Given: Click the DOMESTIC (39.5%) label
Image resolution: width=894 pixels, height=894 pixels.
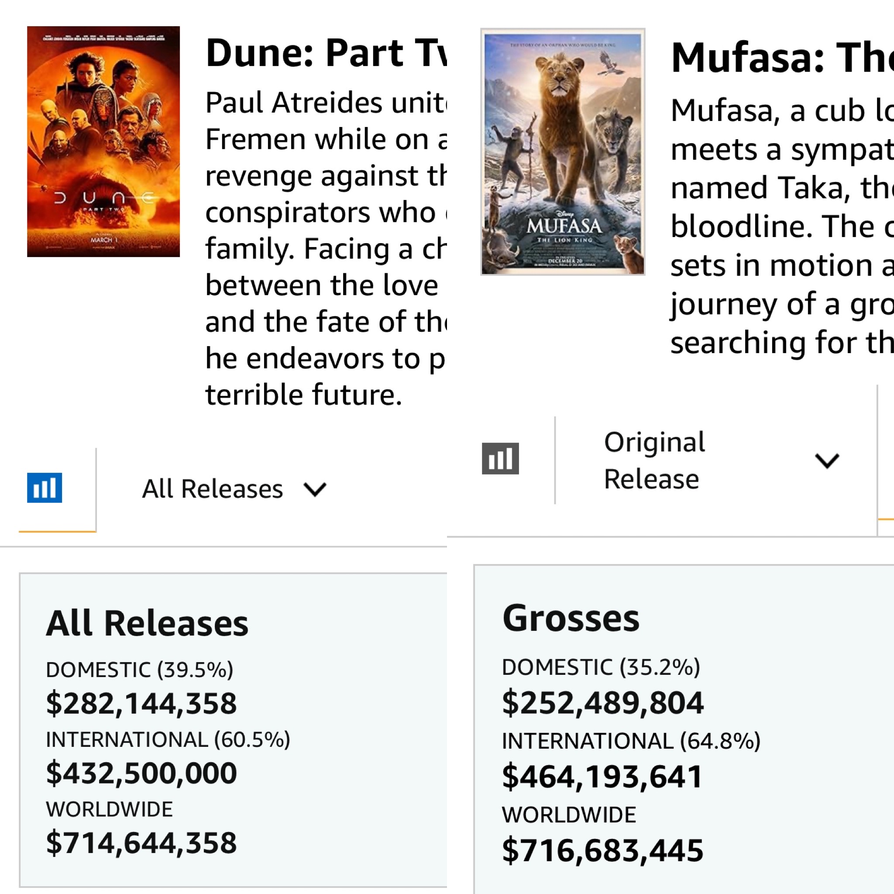Looking at the screenshot, I should [139, 670].
